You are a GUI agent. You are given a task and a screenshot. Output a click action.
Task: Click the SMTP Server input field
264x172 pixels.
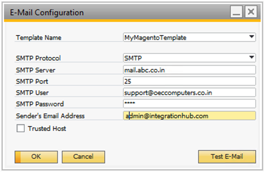(x=189, y=70)
